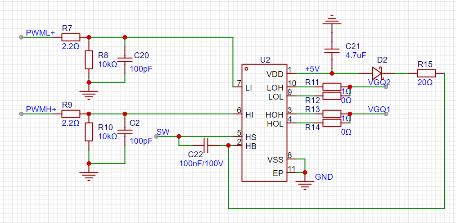Click the C22 designator label
The height and width of the screenshot is (223, 456).
click(195, 154)
